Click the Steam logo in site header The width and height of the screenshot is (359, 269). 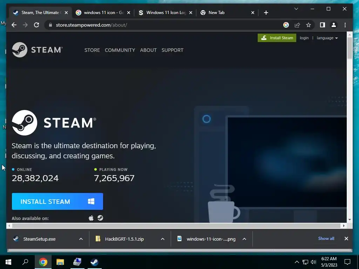[37, 50]
